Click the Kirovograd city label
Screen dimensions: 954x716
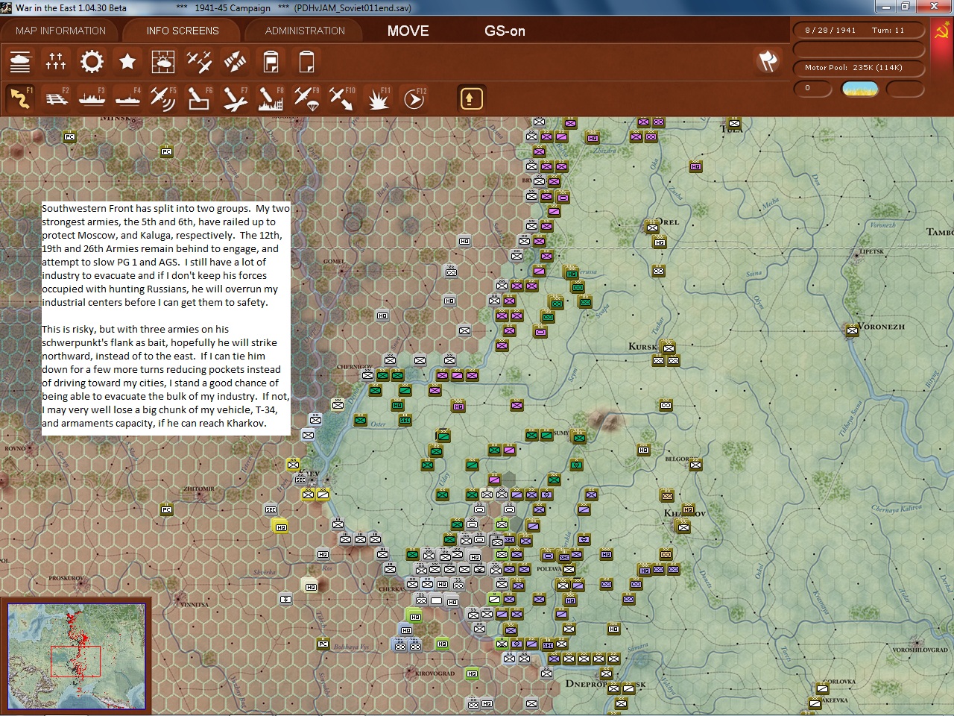435,673
